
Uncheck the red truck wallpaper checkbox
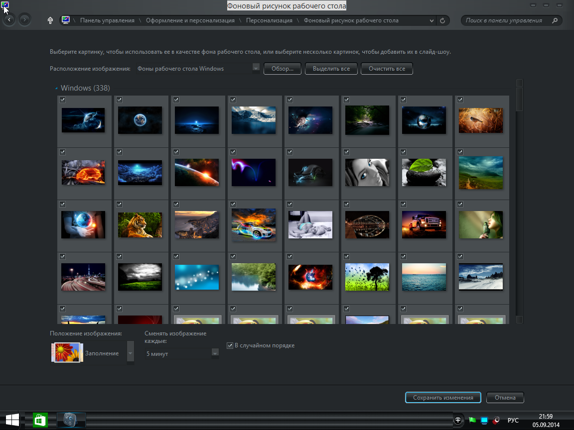(404, 204)
